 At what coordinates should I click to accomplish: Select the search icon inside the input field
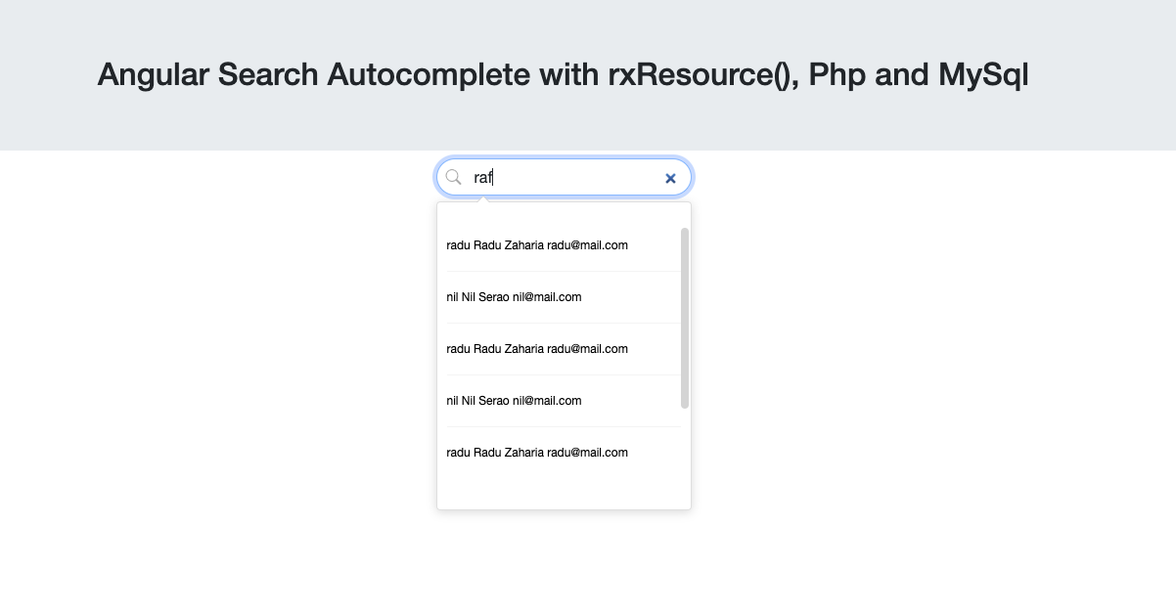point(453,177)
